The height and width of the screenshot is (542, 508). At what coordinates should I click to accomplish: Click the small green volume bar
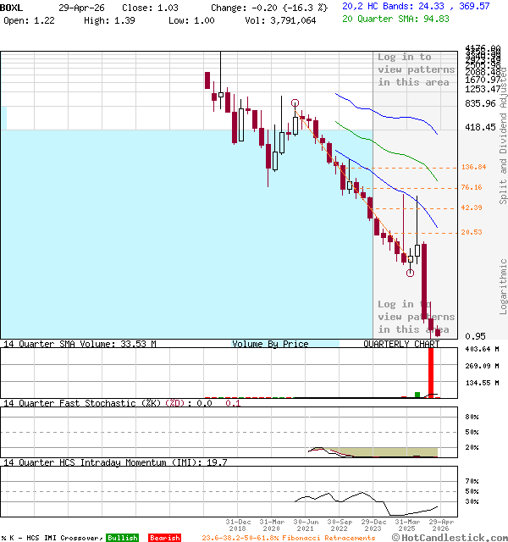tap(417, 394)
